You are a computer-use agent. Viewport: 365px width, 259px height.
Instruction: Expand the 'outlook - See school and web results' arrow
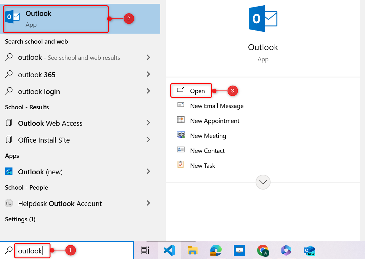click(148, 57)
